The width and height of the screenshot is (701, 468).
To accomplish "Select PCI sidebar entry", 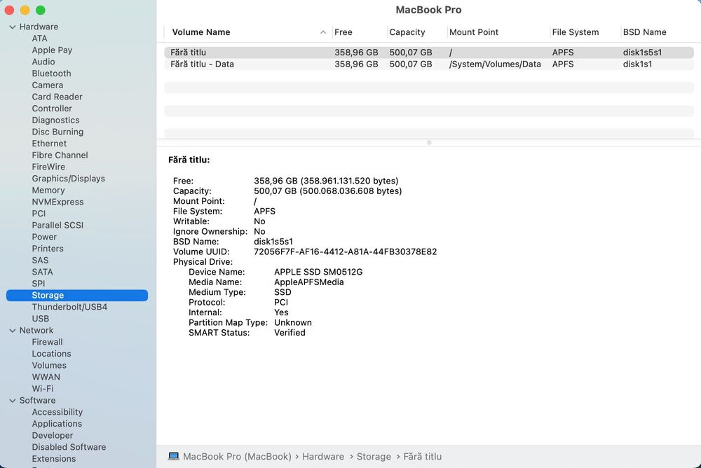I will [39, 213].
